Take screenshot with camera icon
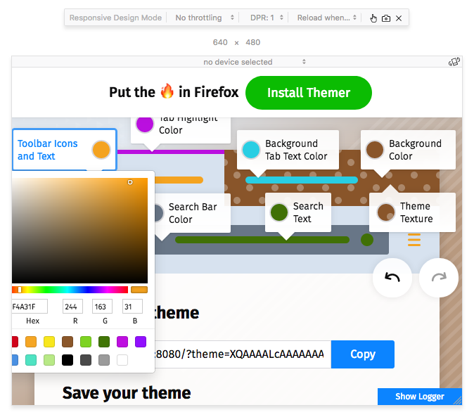Screen dimensions: 474x417 tap(386, 18)
